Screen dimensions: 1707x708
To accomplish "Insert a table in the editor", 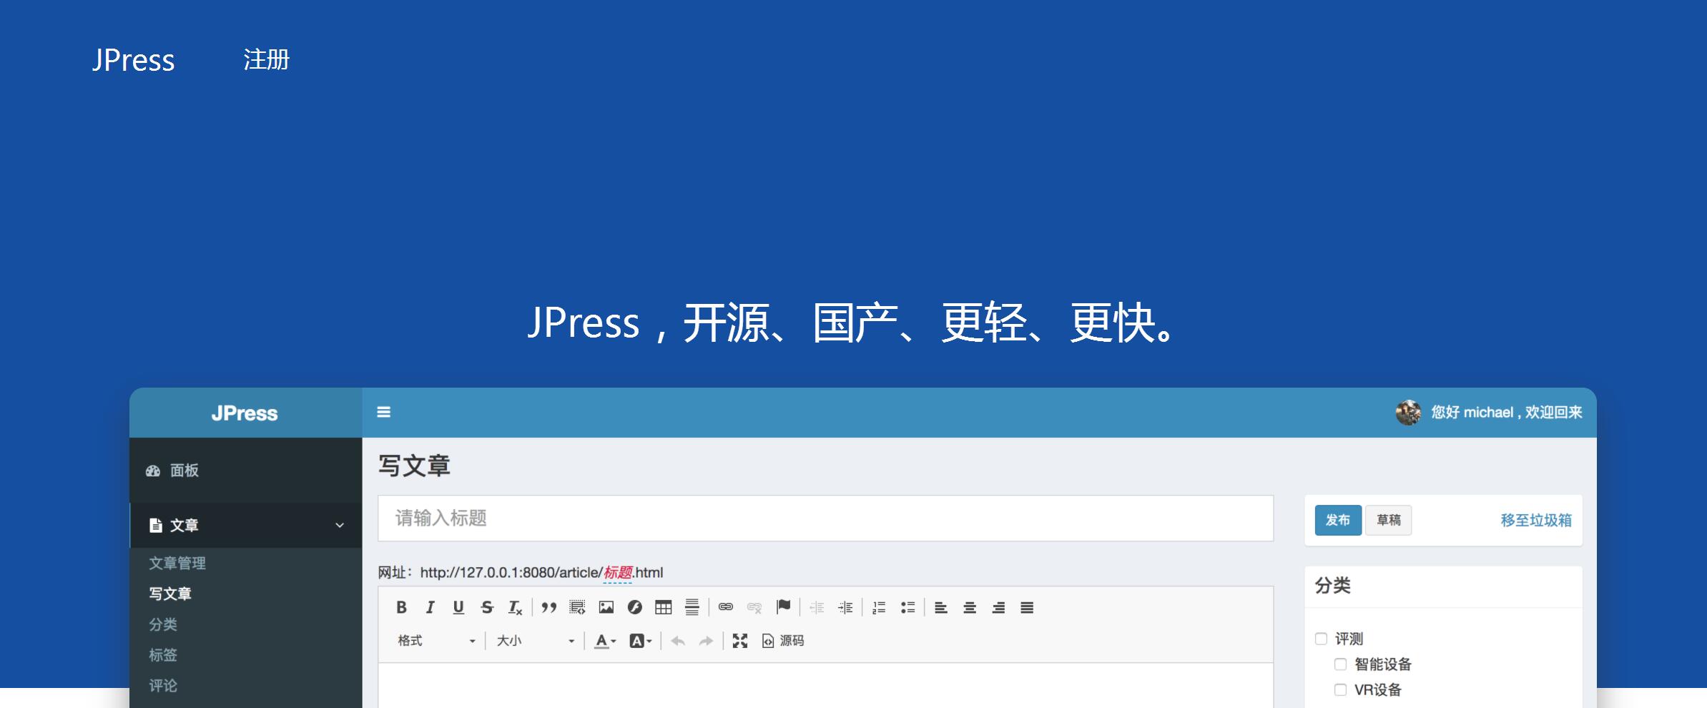I will tap(663, 607).
